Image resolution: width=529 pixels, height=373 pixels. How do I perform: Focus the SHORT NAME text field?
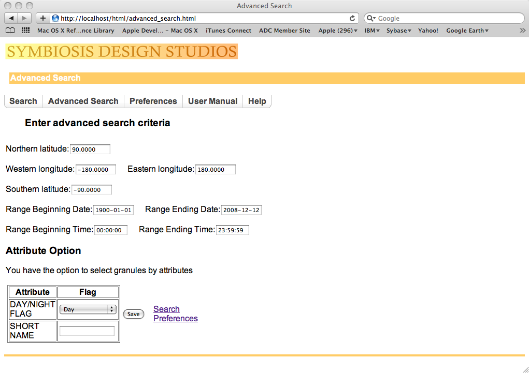(87, 331)
